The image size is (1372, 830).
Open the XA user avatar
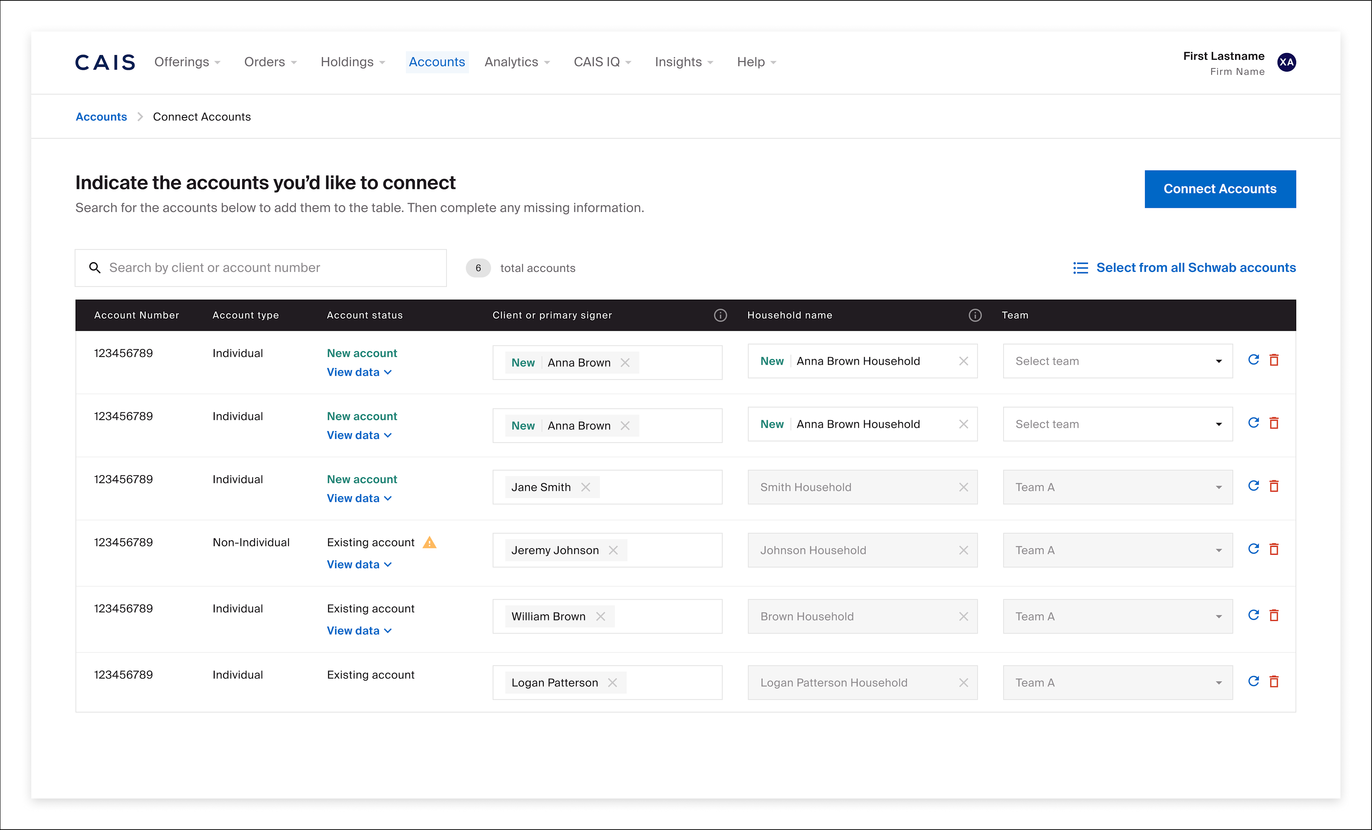[1286, 62]
